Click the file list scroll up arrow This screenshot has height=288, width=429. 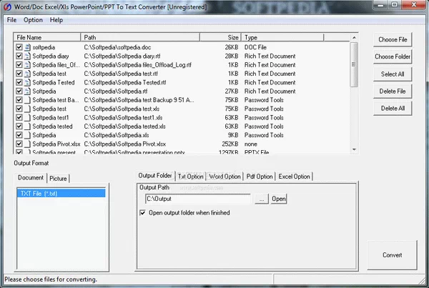click(354, 37)
